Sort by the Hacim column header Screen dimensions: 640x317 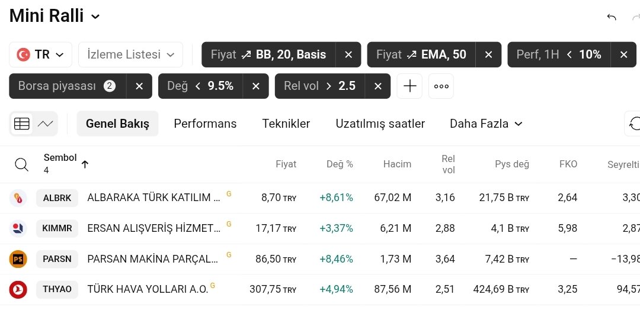(397, 164)
